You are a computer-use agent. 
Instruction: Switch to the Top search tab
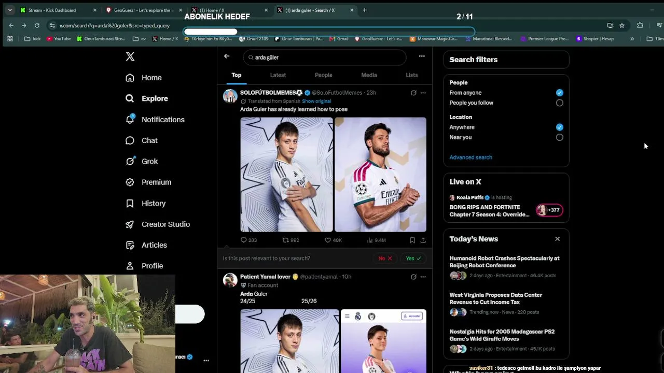click(236, 75)
